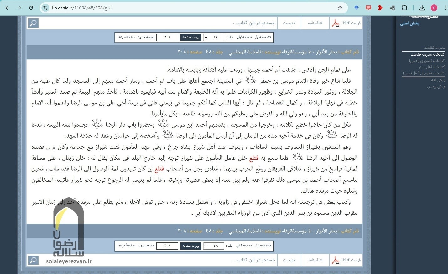448x274 pixels.
Task: Open Chrome downloads icon
Action: pos(422,8)
